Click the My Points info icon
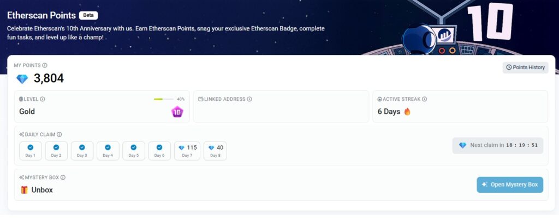559x221 pixels. point(45,65)
